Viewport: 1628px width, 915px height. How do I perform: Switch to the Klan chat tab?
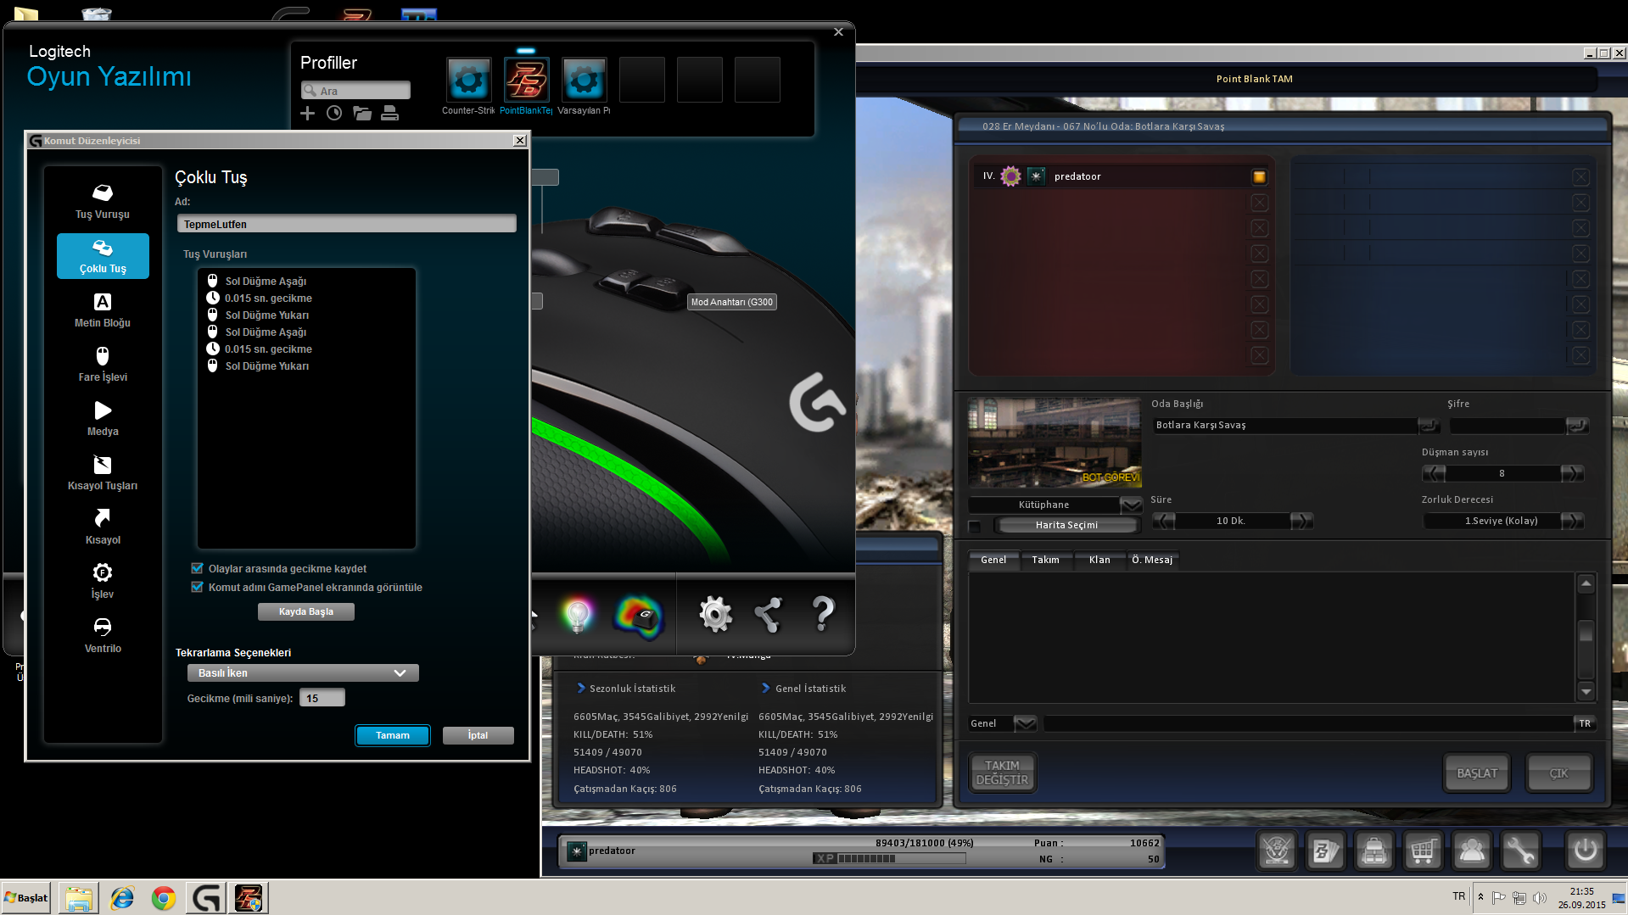(1099, 560)
